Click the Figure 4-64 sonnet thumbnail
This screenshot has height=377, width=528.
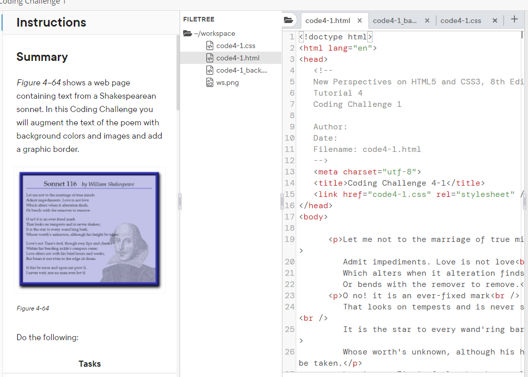(x=90, y=230)
